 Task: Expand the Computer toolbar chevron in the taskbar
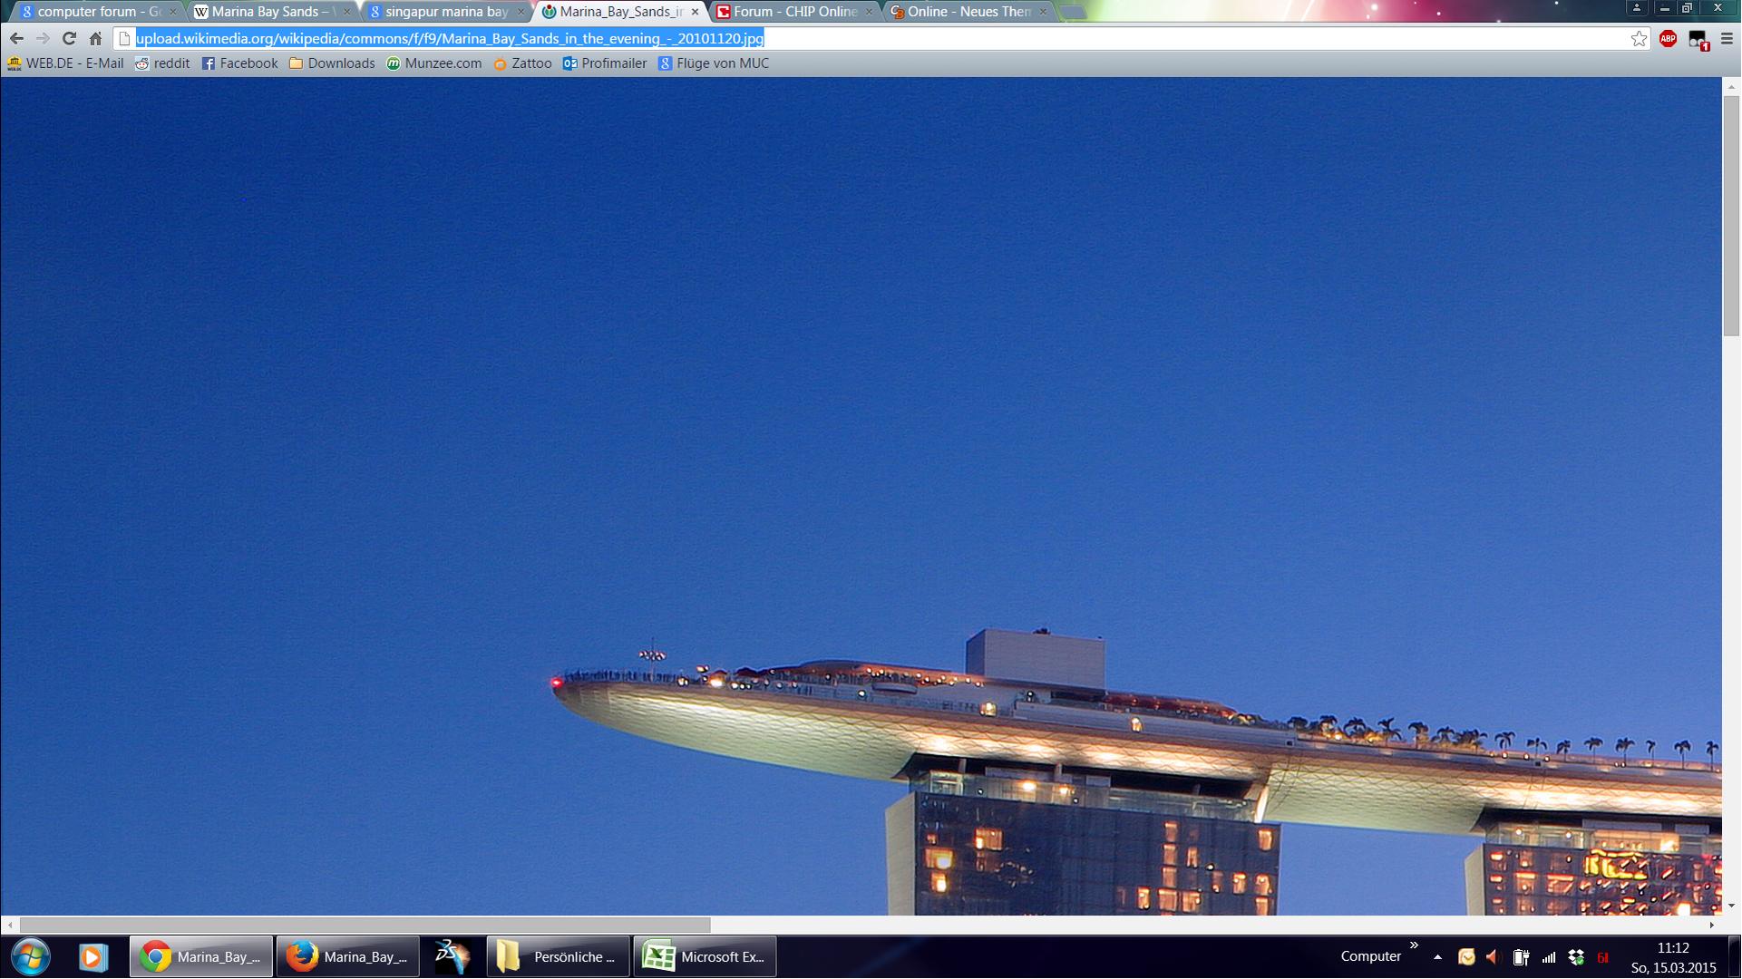[x=1414, y=945]
